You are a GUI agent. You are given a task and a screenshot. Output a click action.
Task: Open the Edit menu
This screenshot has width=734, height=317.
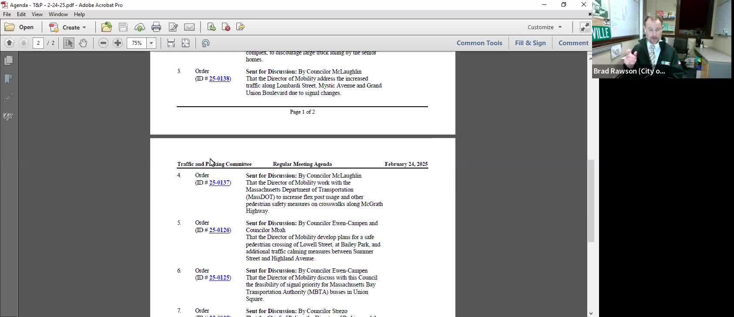pos(21,14)
